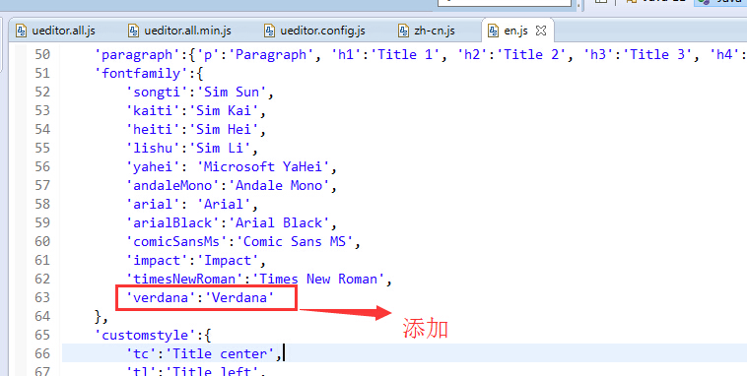
Task: Click the 'arialBlack' key
Action: point(172,223)
